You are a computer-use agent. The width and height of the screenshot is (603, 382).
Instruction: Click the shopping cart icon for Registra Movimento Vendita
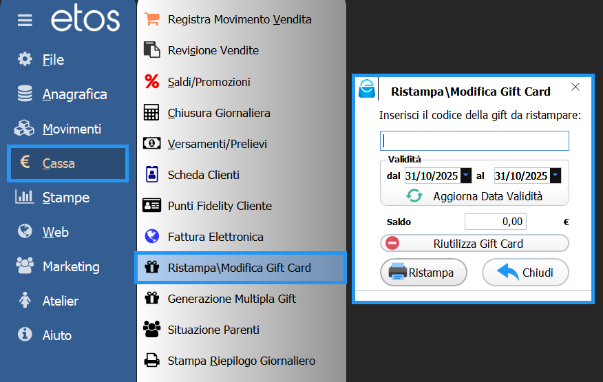pos(151,19)
